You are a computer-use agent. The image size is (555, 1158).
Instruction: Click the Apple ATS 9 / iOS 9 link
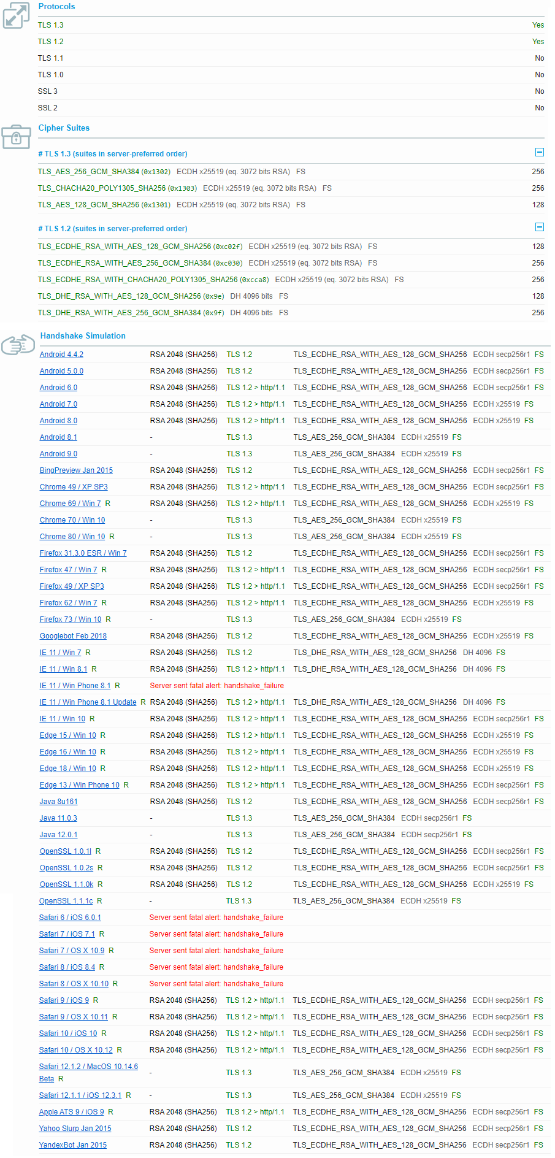[71, 1112]
